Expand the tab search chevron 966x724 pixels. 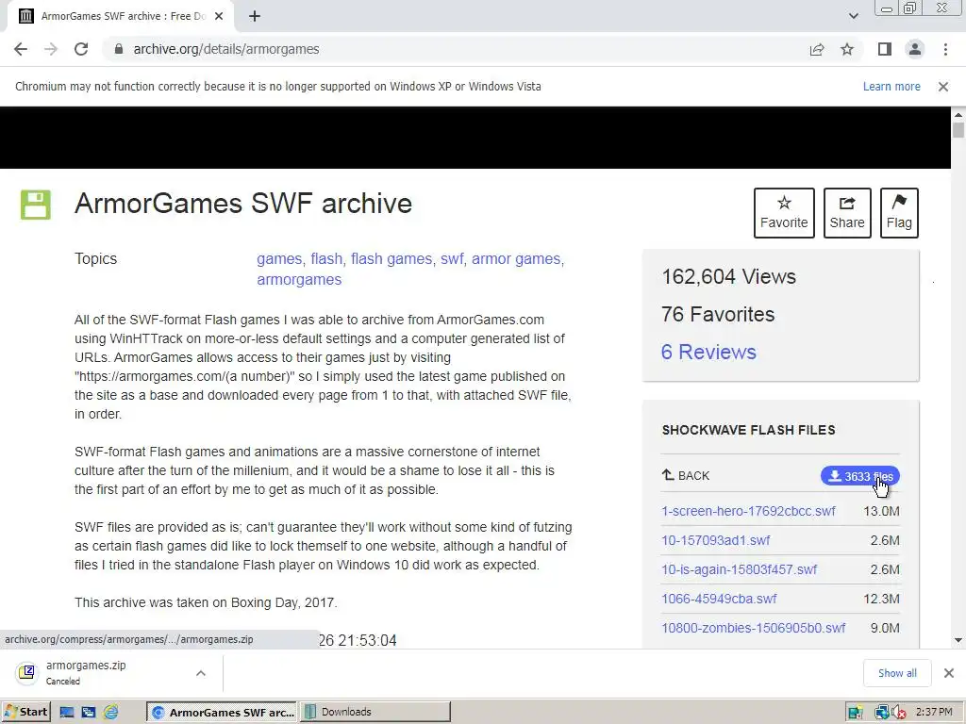click(x=853, y=16)
